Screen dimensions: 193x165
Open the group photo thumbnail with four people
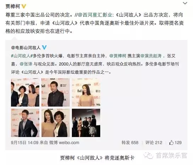[x=25, y=92]
